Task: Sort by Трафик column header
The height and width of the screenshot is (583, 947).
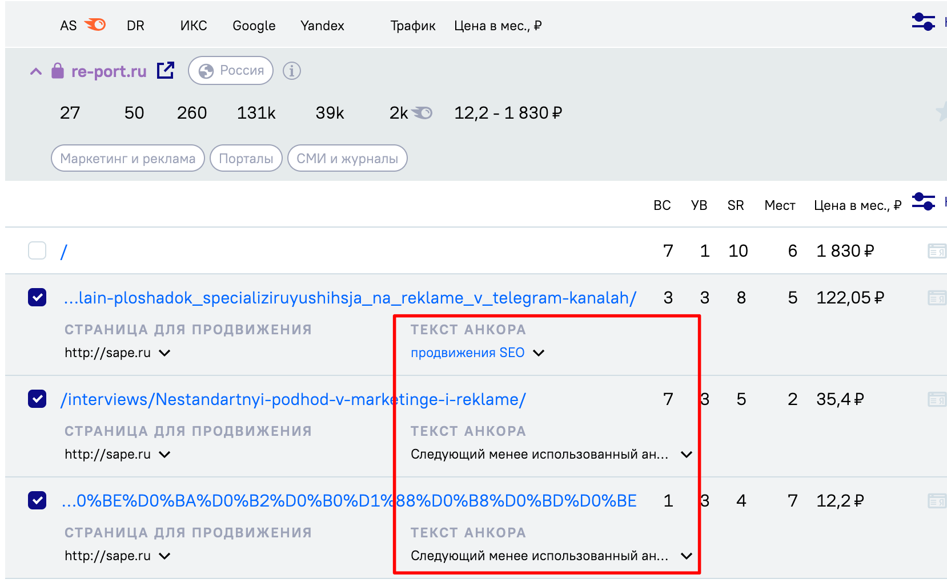Action: coord(412,26)
